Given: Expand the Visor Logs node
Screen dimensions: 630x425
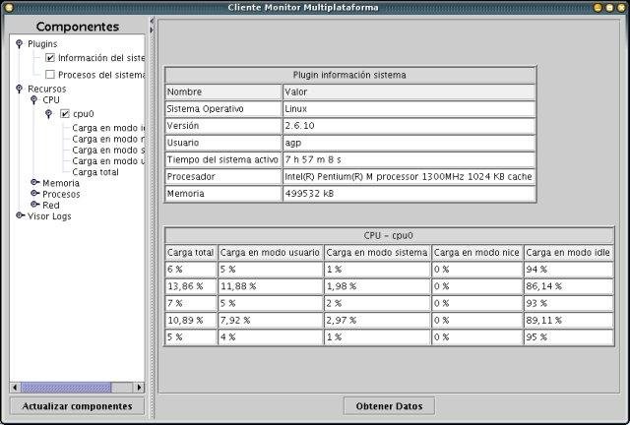Looking at the screenshot, I should (19, 216).
